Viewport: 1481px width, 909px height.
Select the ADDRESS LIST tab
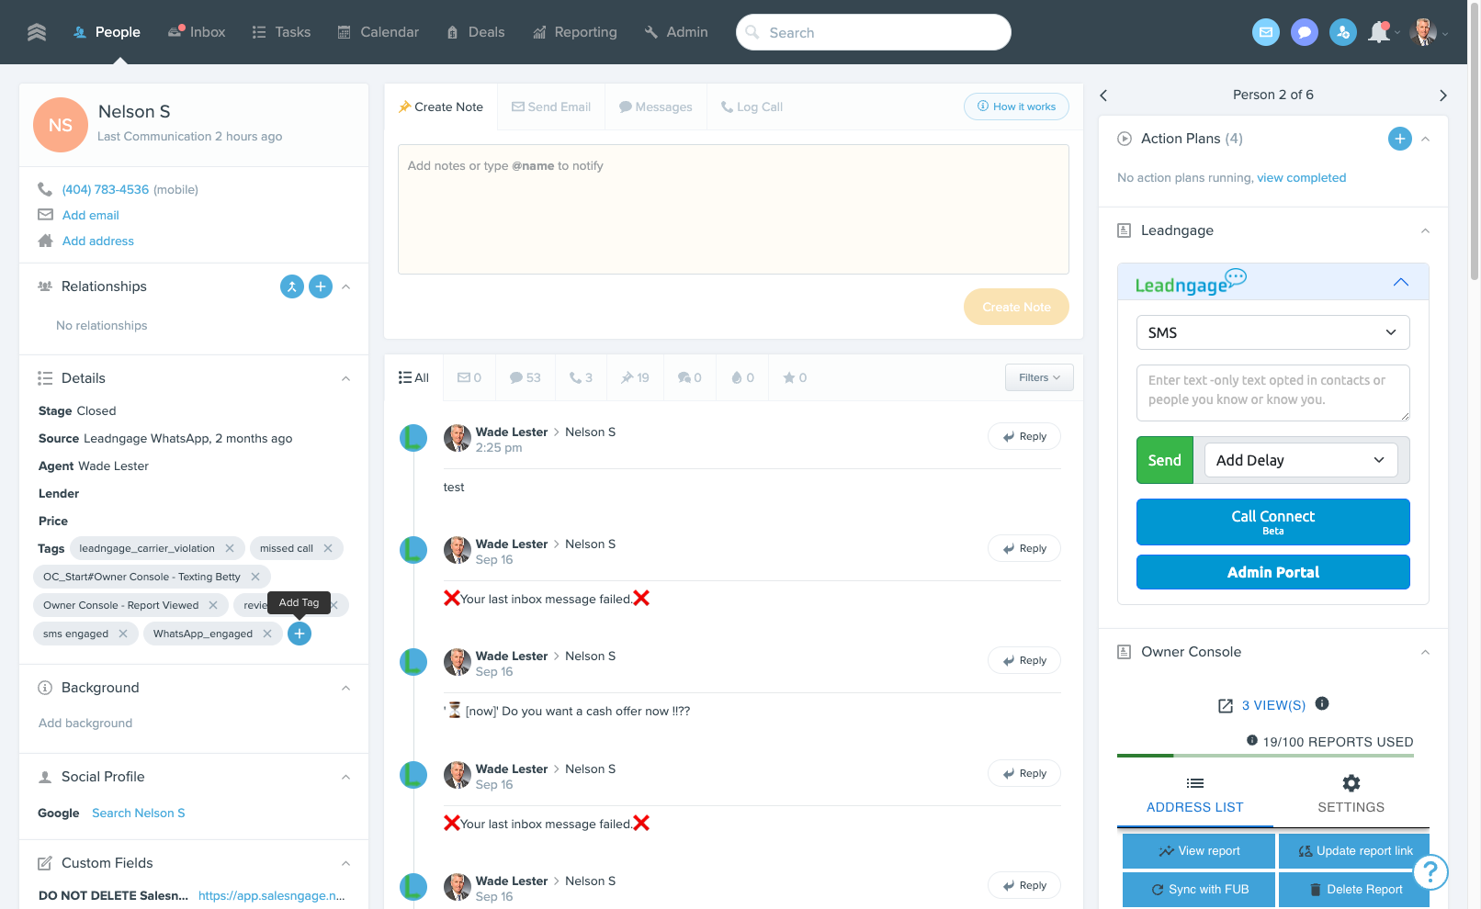tap(1195, 795)
